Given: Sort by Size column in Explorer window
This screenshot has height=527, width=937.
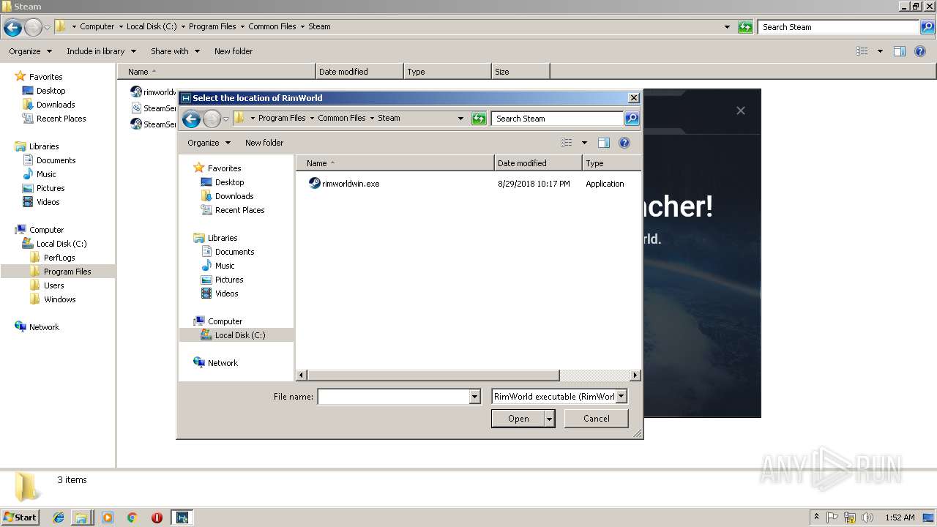Looking at the screenshot, I should [x=520, y=72].
